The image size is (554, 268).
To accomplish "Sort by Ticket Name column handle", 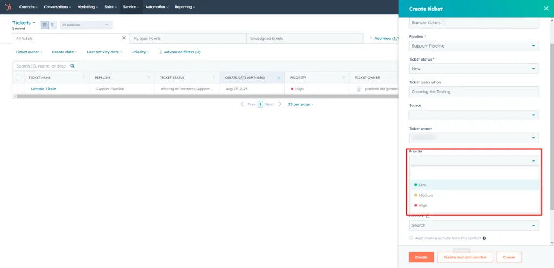I will [x=84, y=78].
